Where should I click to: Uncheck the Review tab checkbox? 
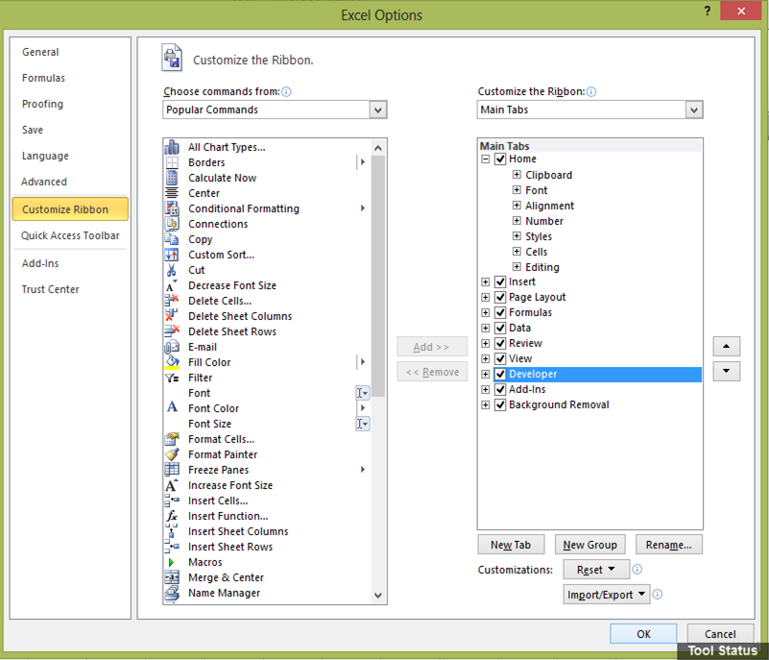(500, 343)
